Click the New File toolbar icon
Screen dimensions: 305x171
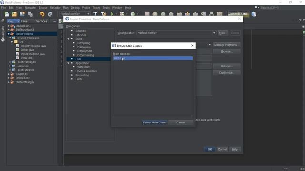pyautogui.click(x=7, y=14)
